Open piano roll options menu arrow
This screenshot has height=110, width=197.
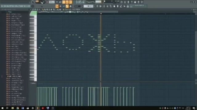[31, 9]
